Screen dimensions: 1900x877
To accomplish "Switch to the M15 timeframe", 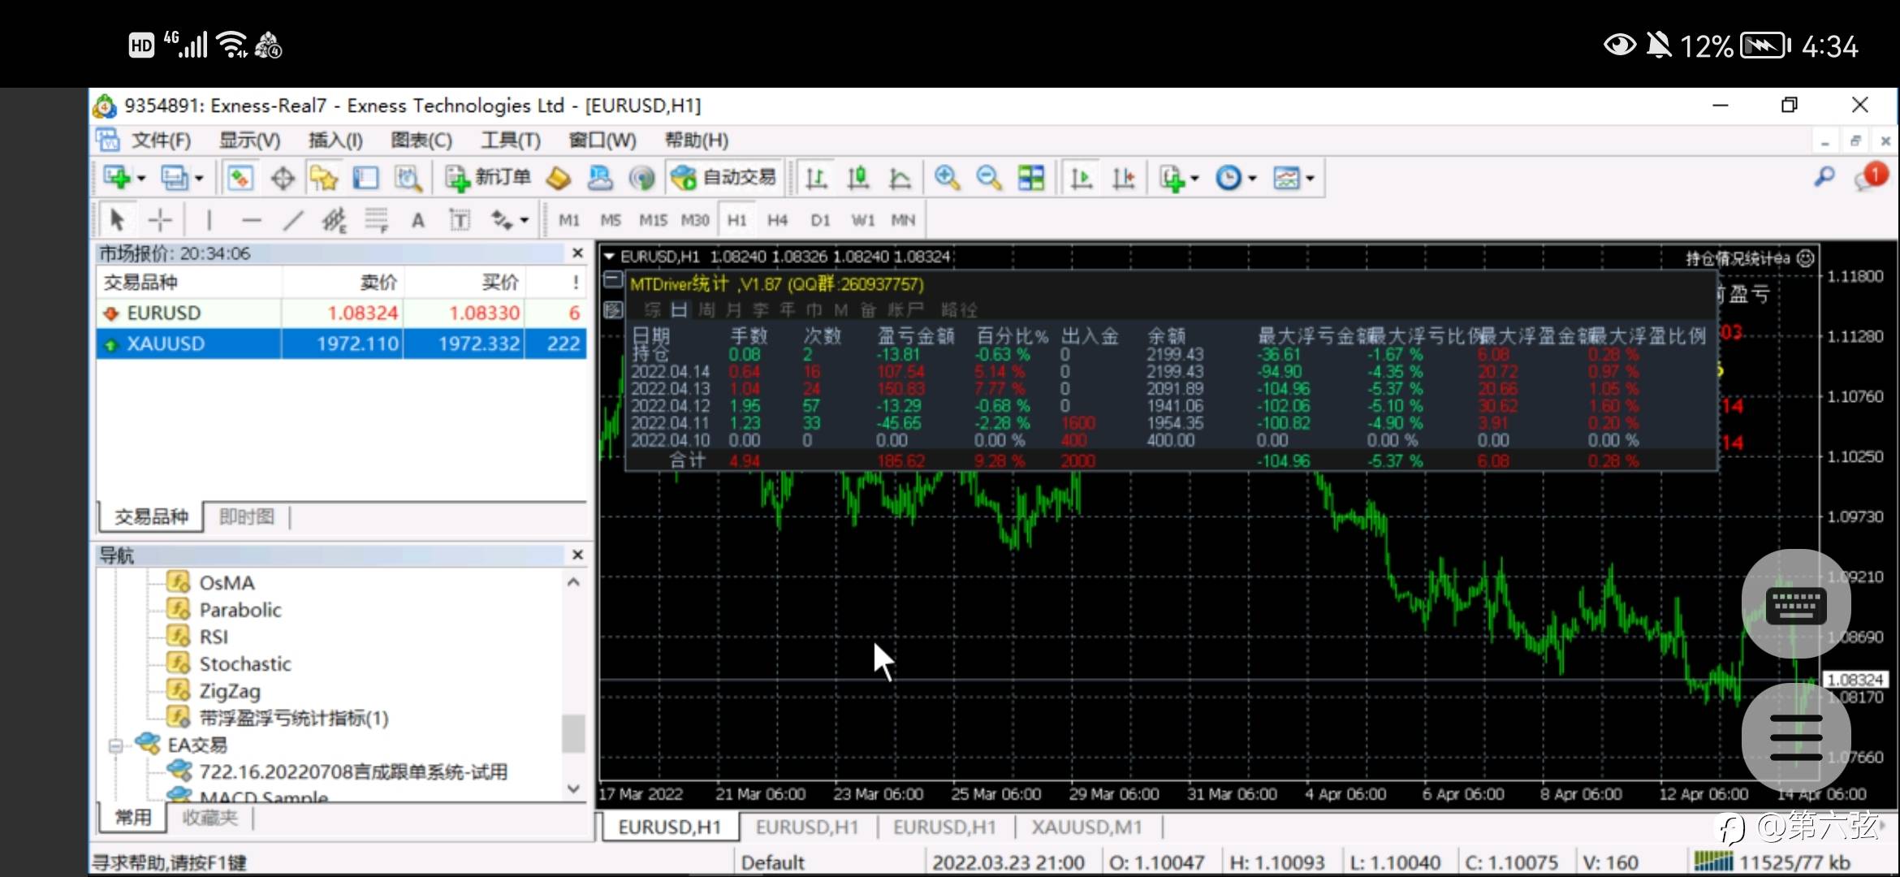I will [x=653, y=220].
